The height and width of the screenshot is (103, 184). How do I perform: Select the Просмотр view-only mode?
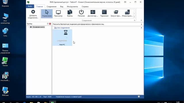click(x=58, y=13)
